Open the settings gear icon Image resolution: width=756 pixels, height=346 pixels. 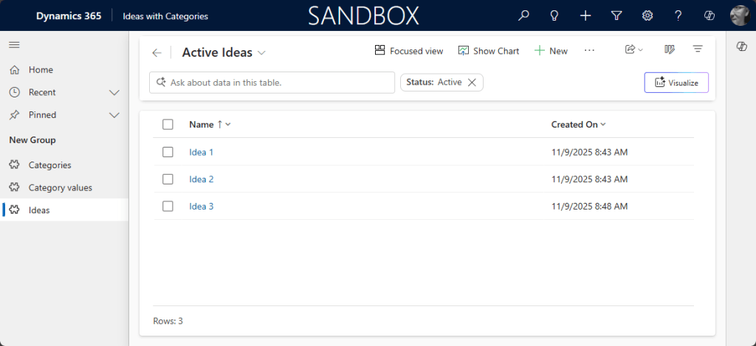pos(647,15)
